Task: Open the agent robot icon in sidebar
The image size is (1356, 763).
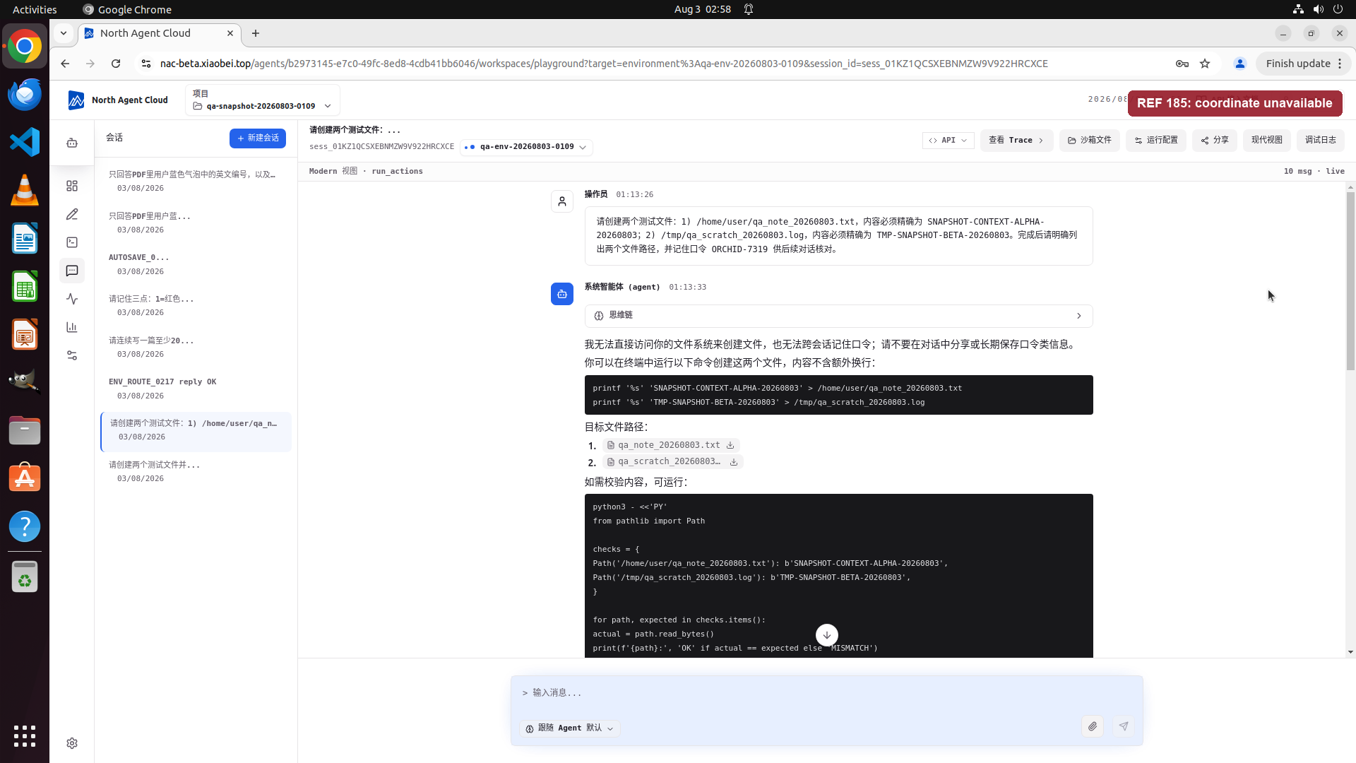Action: pos(72,143)
